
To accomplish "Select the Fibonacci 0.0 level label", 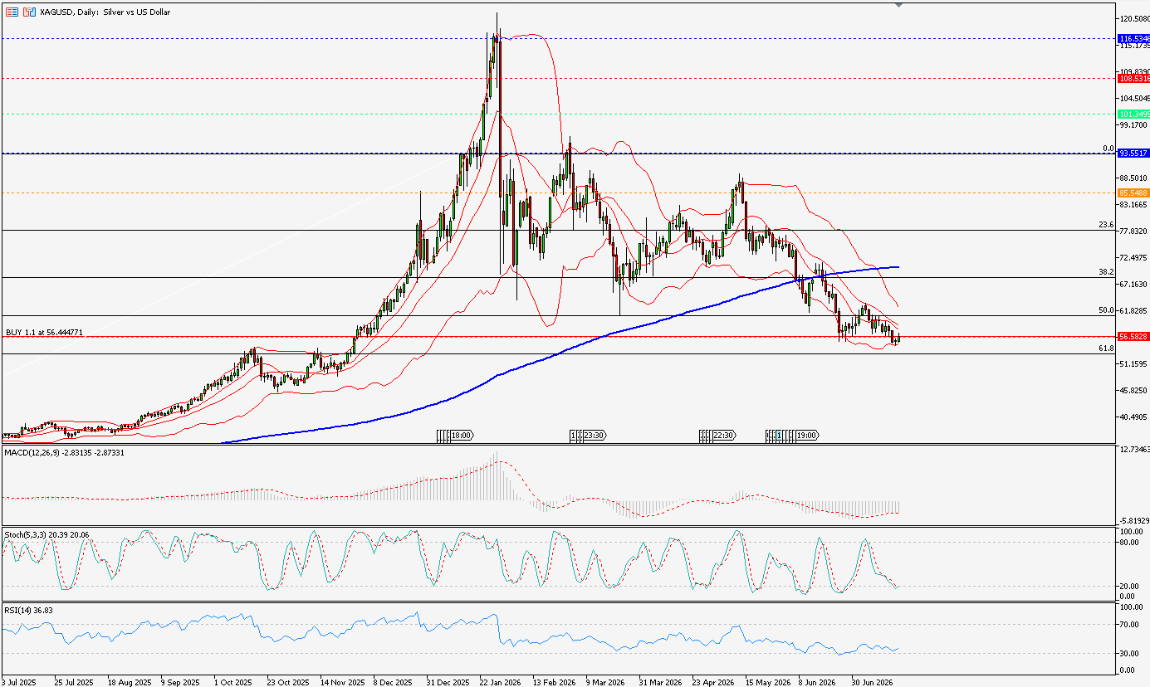I will coord(1108,149).
